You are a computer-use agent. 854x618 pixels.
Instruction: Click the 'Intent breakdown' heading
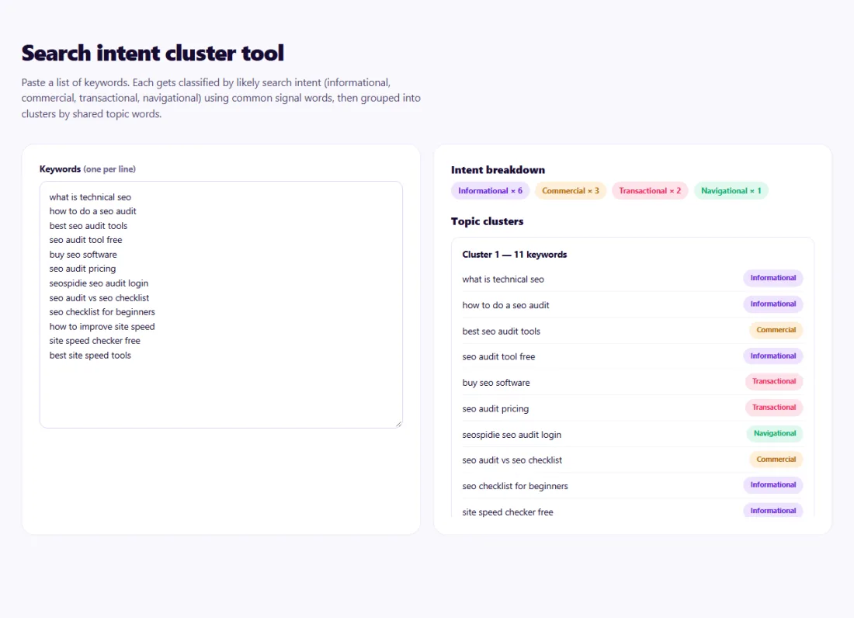click(498, 170)
